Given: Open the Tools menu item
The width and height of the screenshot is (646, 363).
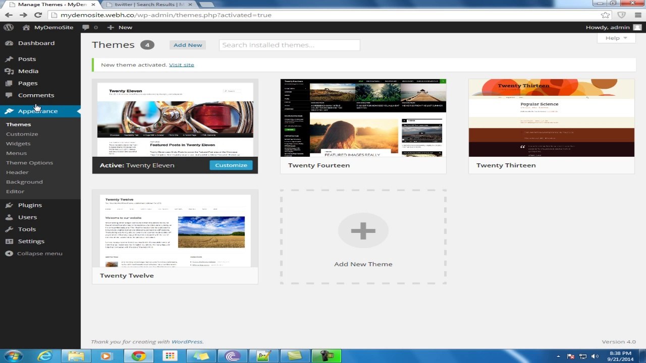Looking at the screenshot, I should pos(27,229).
